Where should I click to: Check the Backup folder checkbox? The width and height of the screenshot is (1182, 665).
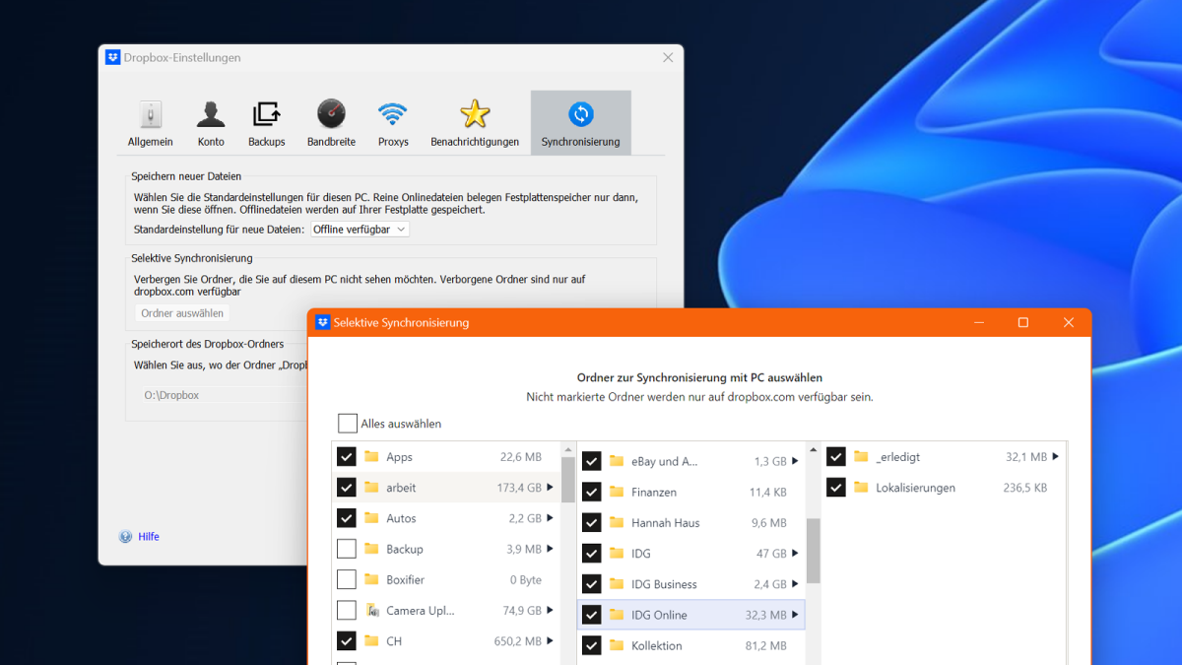point(347,549)
